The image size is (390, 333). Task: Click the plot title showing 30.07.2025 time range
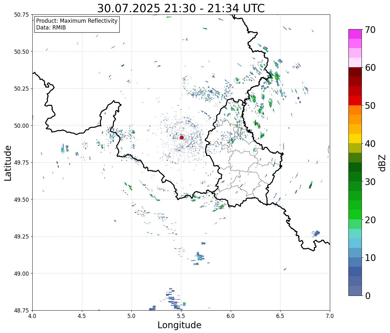point(181,8)
